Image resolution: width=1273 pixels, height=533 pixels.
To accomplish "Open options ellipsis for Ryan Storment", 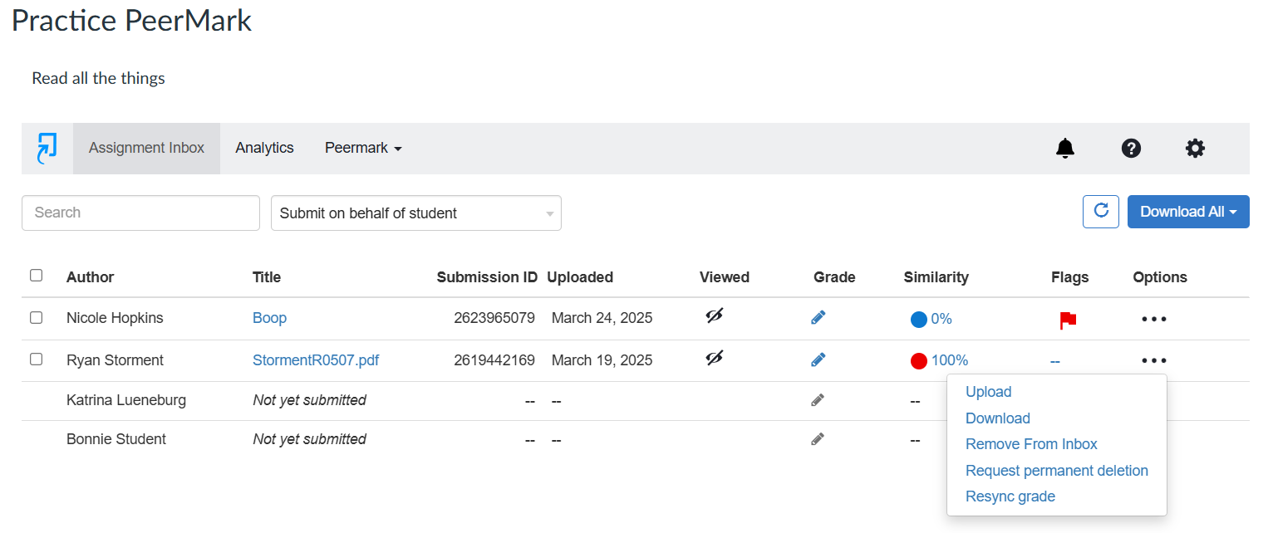I will tap(1154, 360).
